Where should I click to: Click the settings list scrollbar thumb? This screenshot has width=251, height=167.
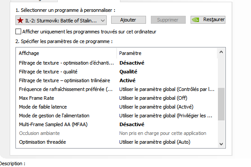[221, 104]
